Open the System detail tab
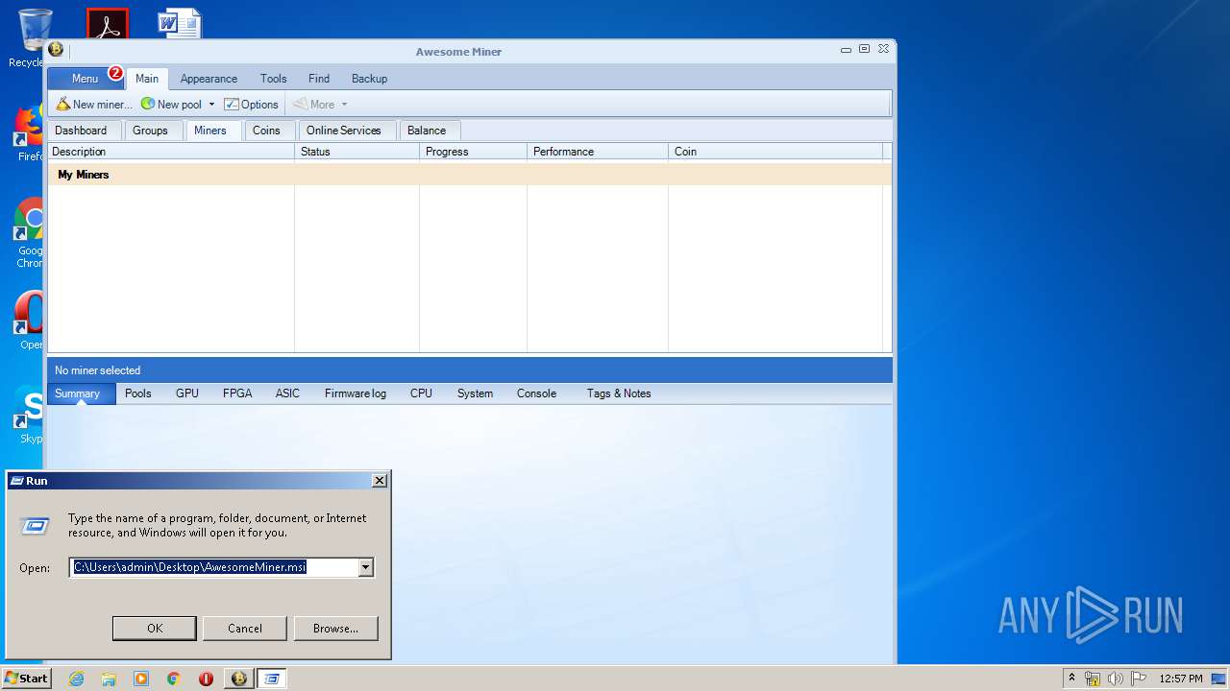Image resolution: width=1230 pixels, height=691 pixels. click(x=475, y=393)
